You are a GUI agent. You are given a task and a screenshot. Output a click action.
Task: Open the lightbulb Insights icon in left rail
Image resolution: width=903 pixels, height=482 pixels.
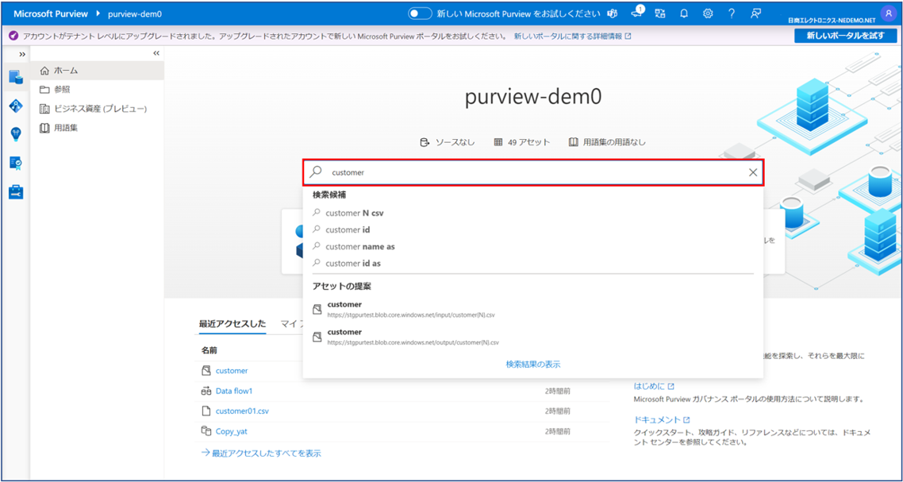16,134
